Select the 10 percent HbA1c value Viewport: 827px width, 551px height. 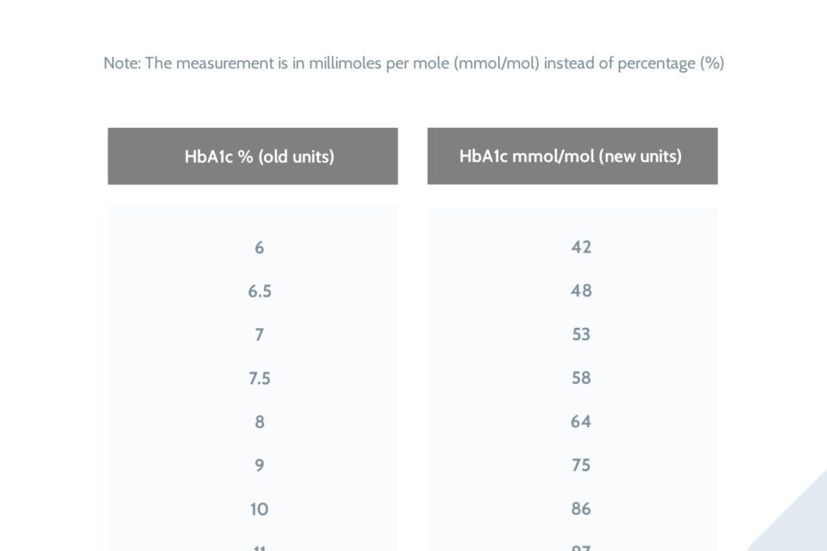(x=260, y=509)
